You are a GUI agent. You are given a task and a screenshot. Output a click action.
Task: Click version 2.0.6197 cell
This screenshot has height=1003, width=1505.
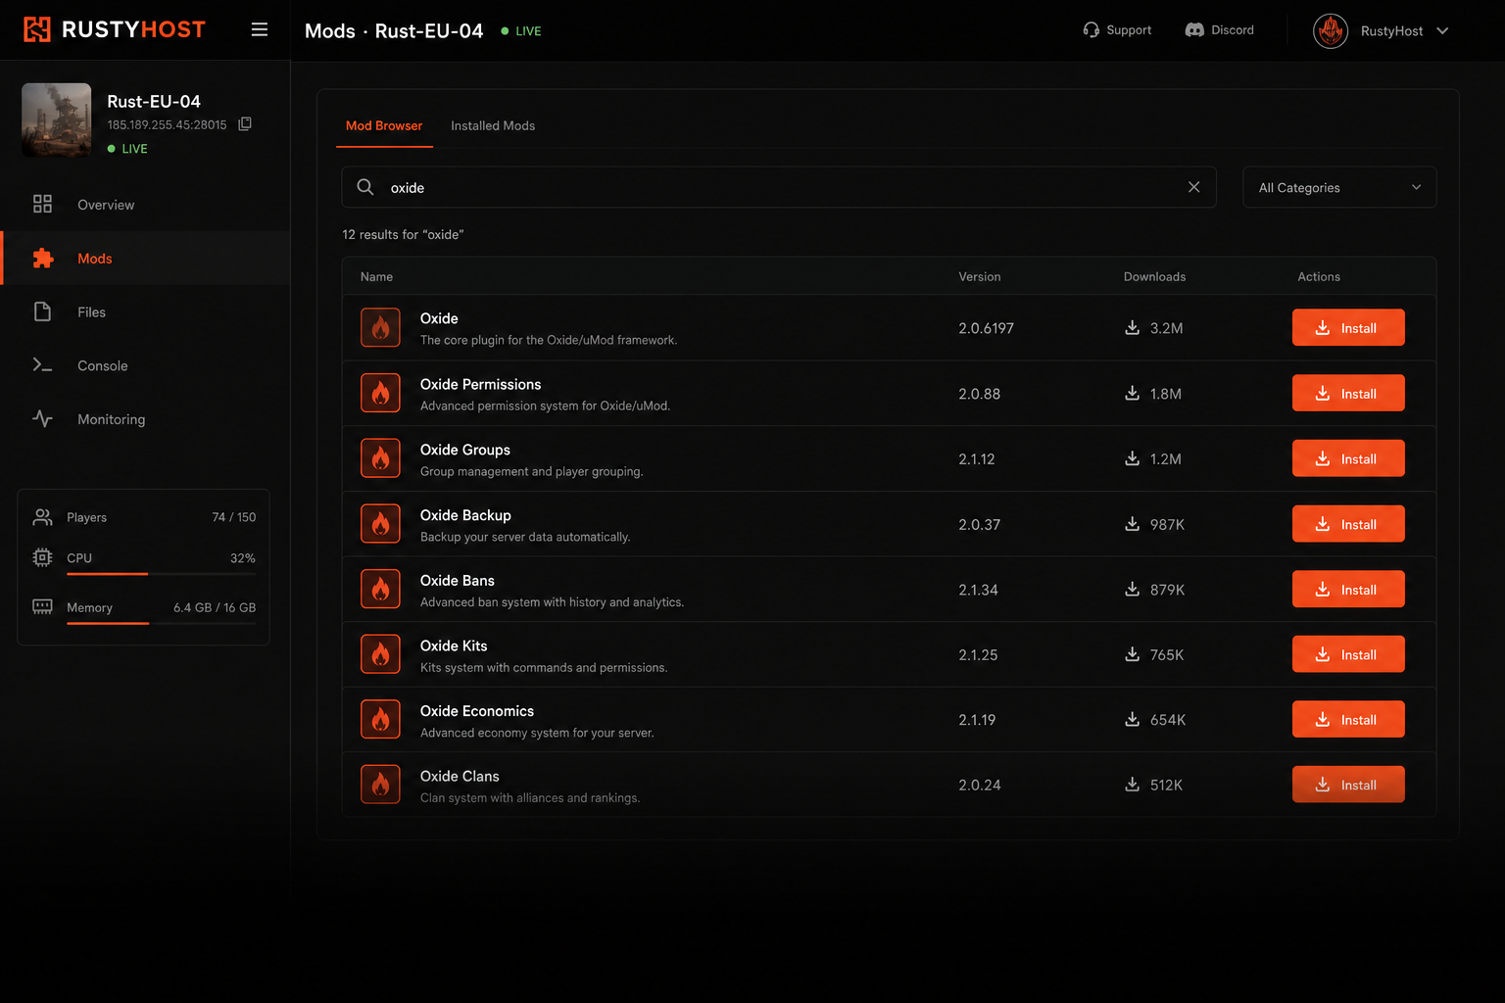(986, 328)
